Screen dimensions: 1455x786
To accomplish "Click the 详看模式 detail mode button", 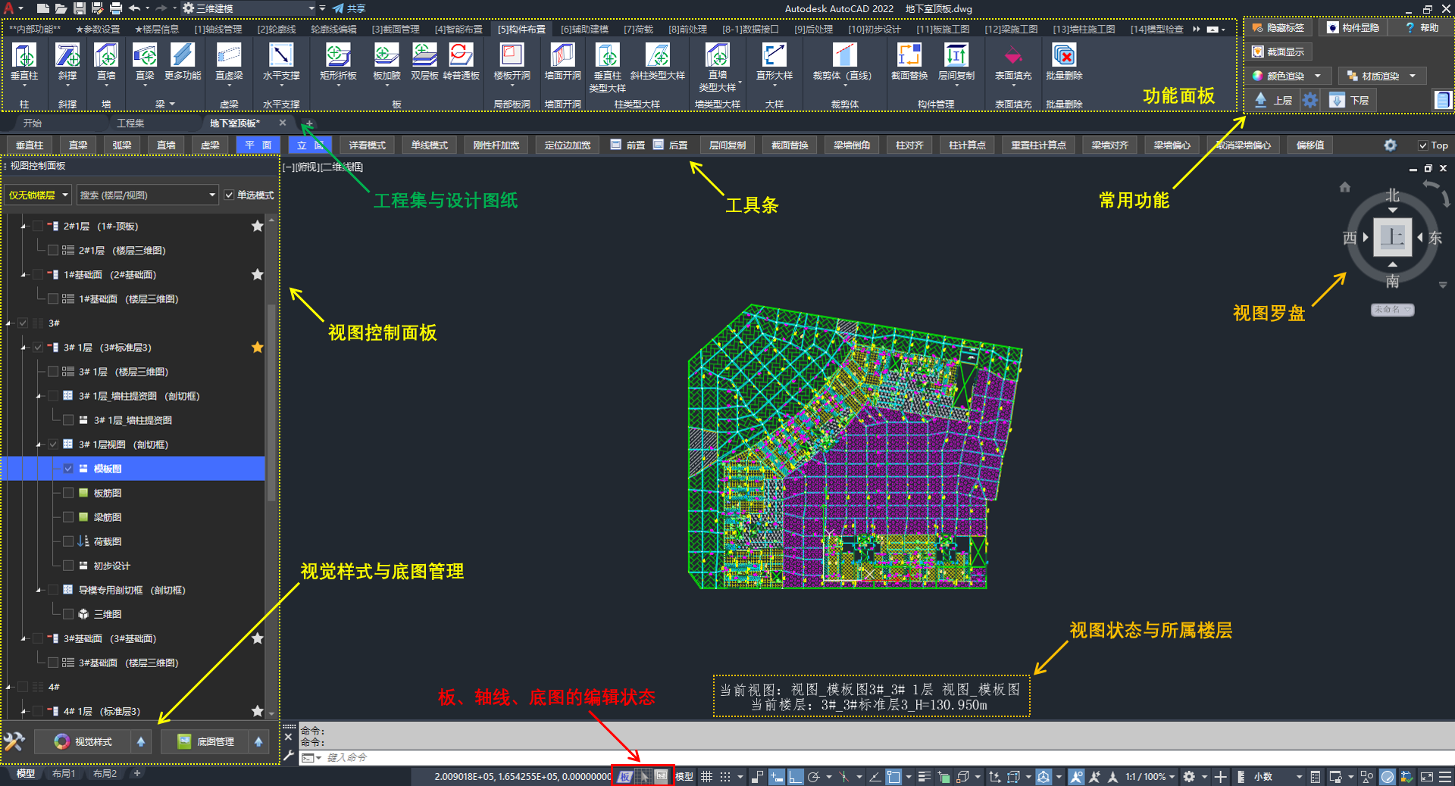I will tap(367, 145).
